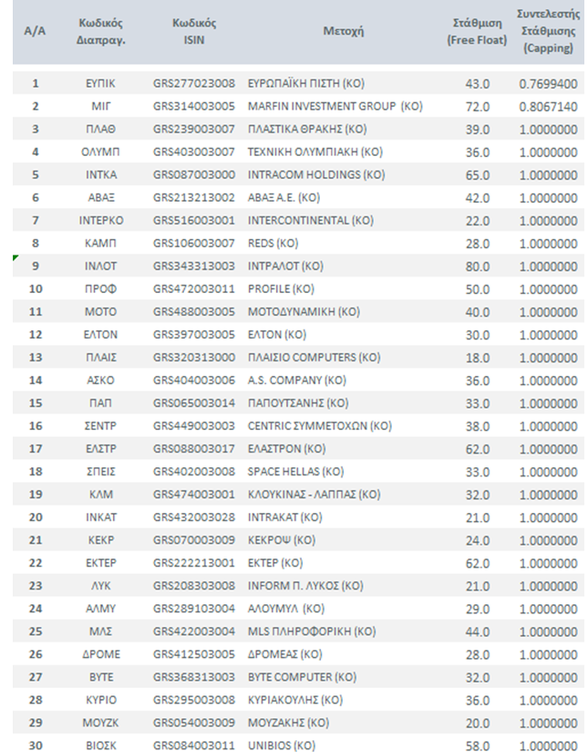Select 'SPACE HELLAS (ΚΟ)' cell
The height and width of the screenshot is (752, 588).
click(x=295, y=472)
